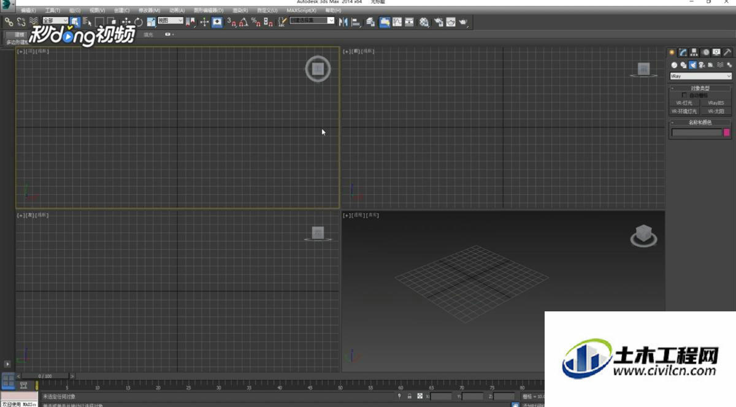Click Use Pivot Point Center icon
The height and width of the screenshot is (407, 736).
pos(191,22)
